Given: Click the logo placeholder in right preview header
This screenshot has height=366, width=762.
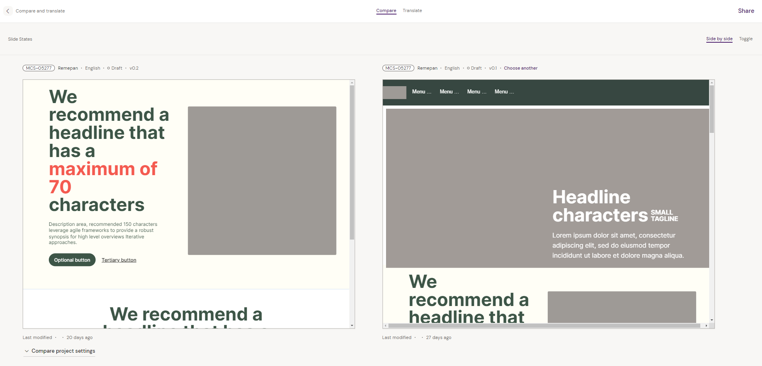Looking at the screenshot, I should click(395, 92).
